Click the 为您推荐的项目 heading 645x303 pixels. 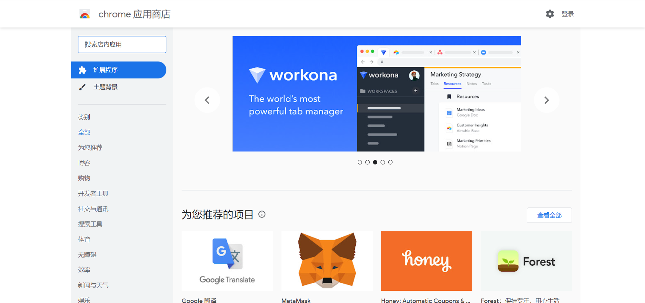coord(218,215)
